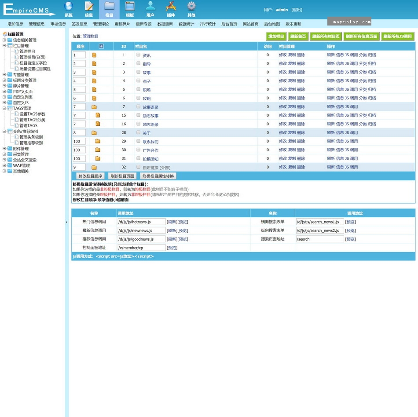
Task: Click the 终极栏目属性转换 button
Action: 158,176
